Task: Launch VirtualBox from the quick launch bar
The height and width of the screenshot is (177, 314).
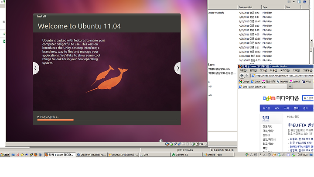Action: point(40,155)
